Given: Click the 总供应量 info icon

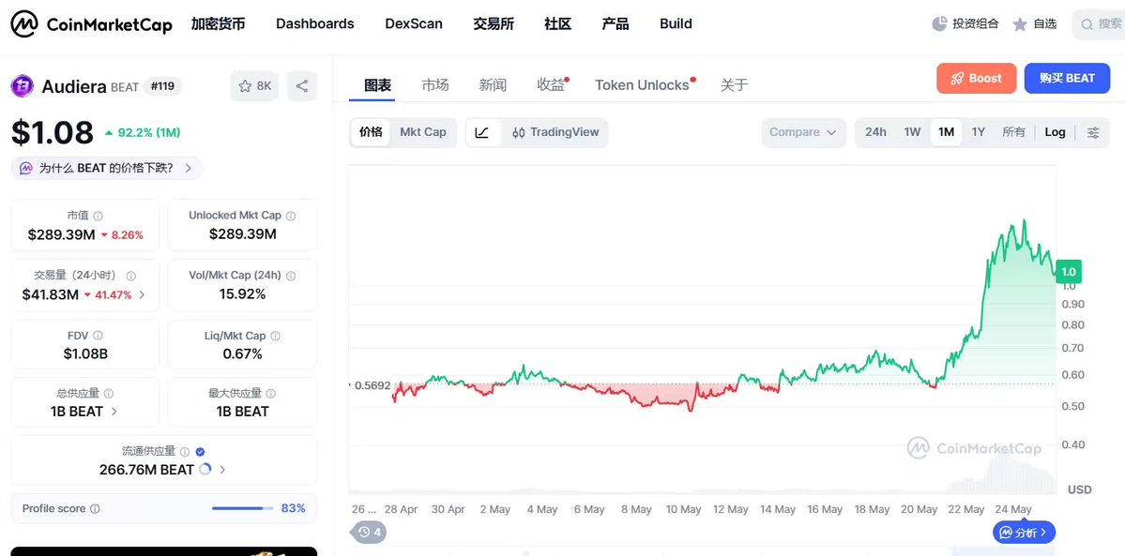Looking at the screenshot, I should click(x=109, y=393).
